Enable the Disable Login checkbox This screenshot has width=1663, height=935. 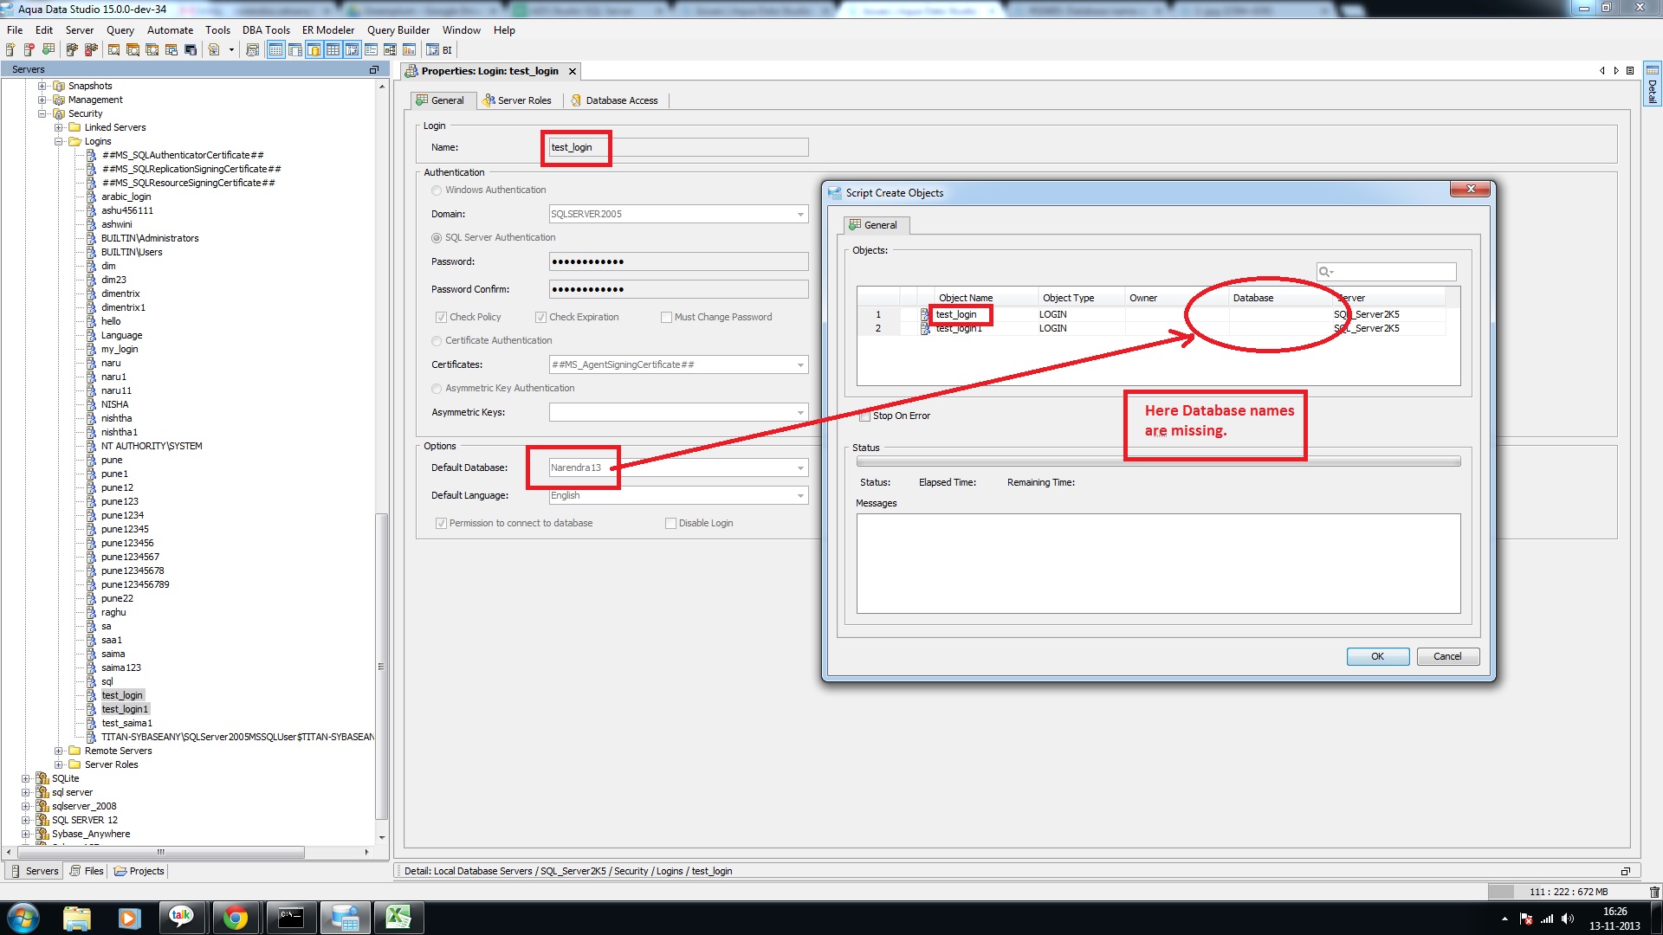[x=670, y=524]
